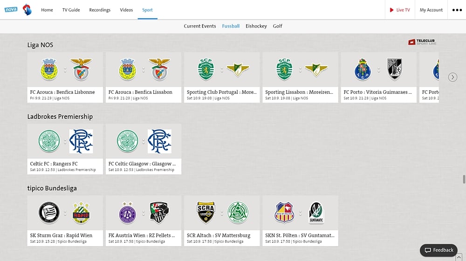This screenshot has height=261, width=466.
Task: Click Vitoria Guimaraes black-white crest
Action: (395, 69)
